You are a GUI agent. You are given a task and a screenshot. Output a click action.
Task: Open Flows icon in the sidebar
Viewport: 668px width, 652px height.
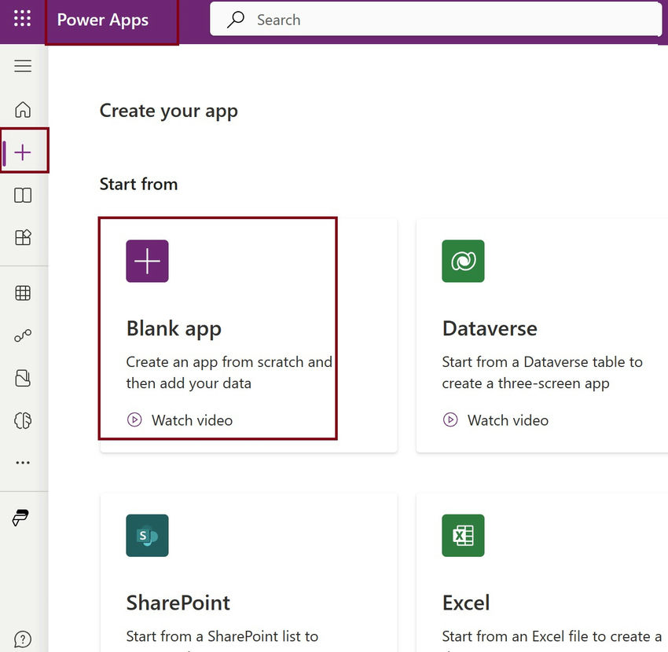pos(23,335)
